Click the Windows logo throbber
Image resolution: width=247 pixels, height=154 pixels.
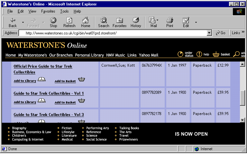click(239, 12)
